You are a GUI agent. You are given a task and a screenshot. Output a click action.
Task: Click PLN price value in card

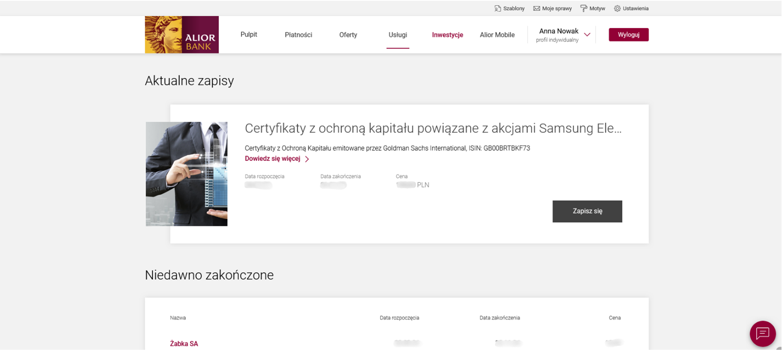click(x=413, y=185)
